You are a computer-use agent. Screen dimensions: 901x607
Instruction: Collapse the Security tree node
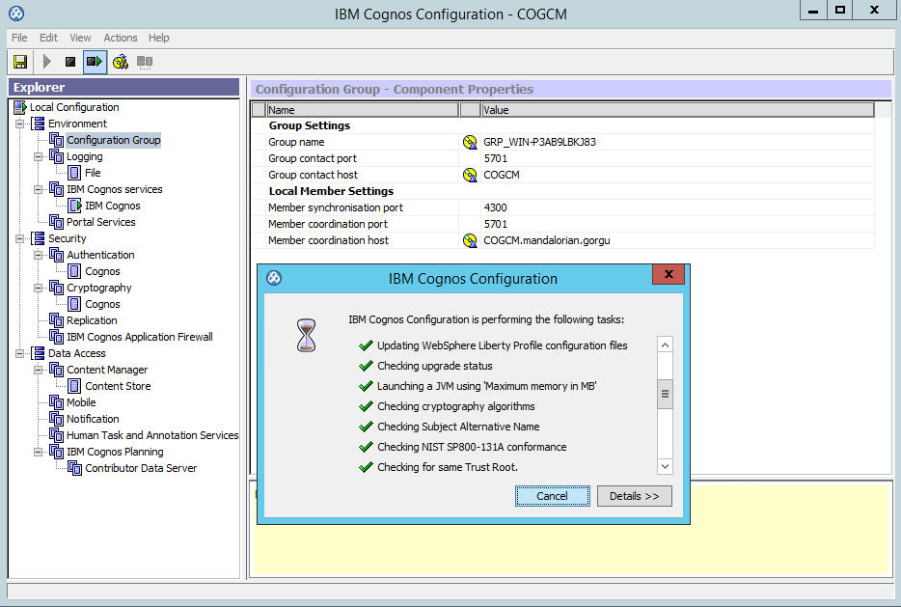20,238
